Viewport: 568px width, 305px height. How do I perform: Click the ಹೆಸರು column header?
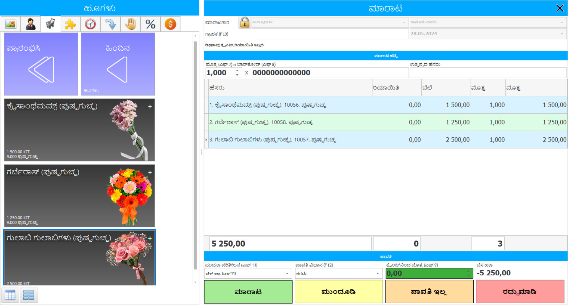coord(290,88)
